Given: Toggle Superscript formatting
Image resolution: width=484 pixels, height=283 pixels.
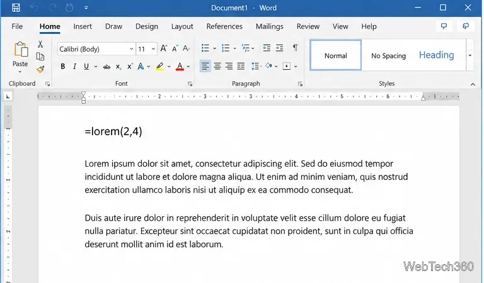Looking at the screenshot, I should click(130, 66).
